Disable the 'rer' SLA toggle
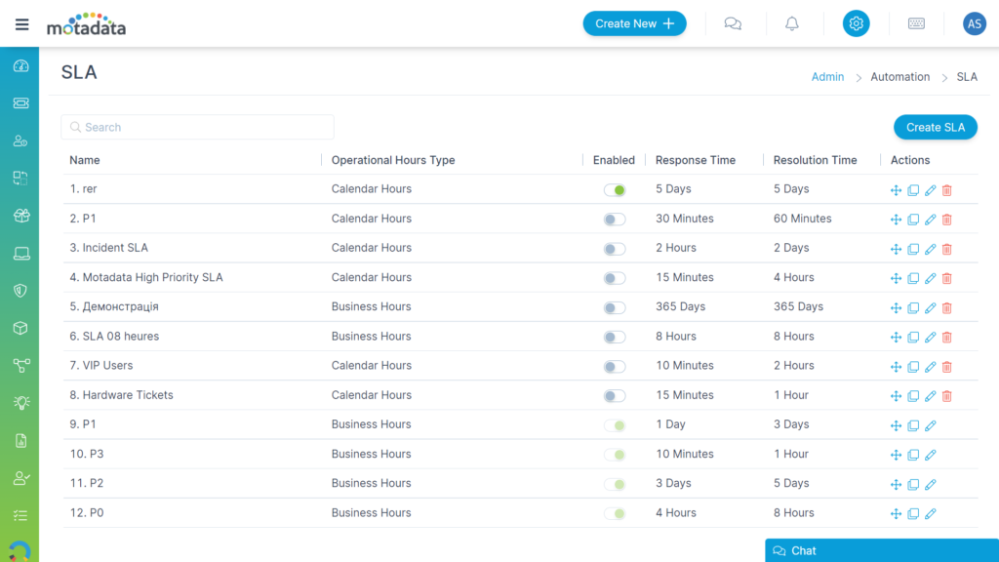999x562 pixels. (615, 190)
